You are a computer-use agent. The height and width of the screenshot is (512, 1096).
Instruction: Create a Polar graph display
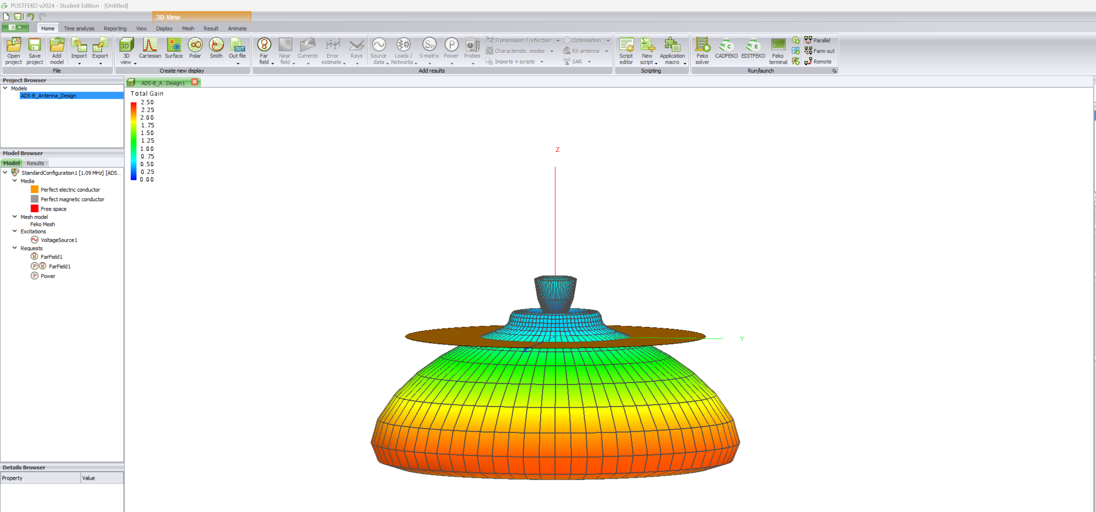point(195,48)
